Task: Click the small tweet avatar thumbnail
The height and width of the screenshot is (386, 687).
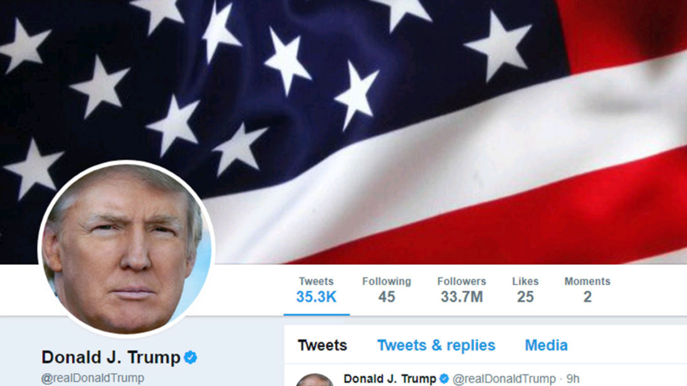Action: tap(315, 380)
